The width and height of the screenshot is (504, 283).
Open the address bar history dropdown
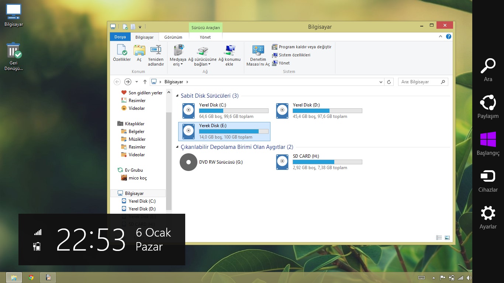point(381,82)
